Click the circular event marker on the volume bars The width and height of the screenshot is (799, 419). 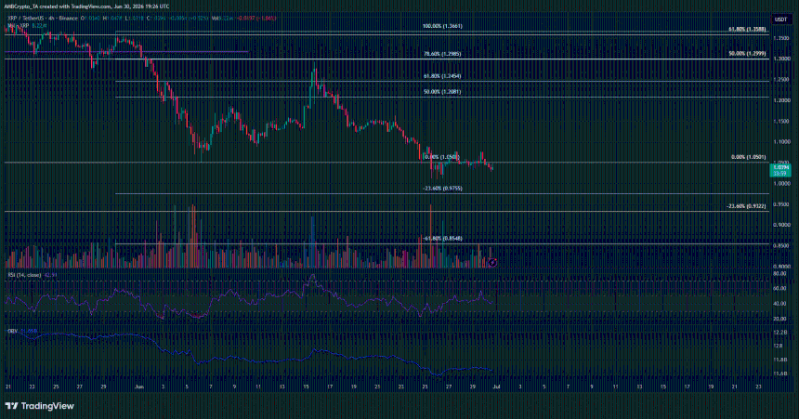(492, 263)
